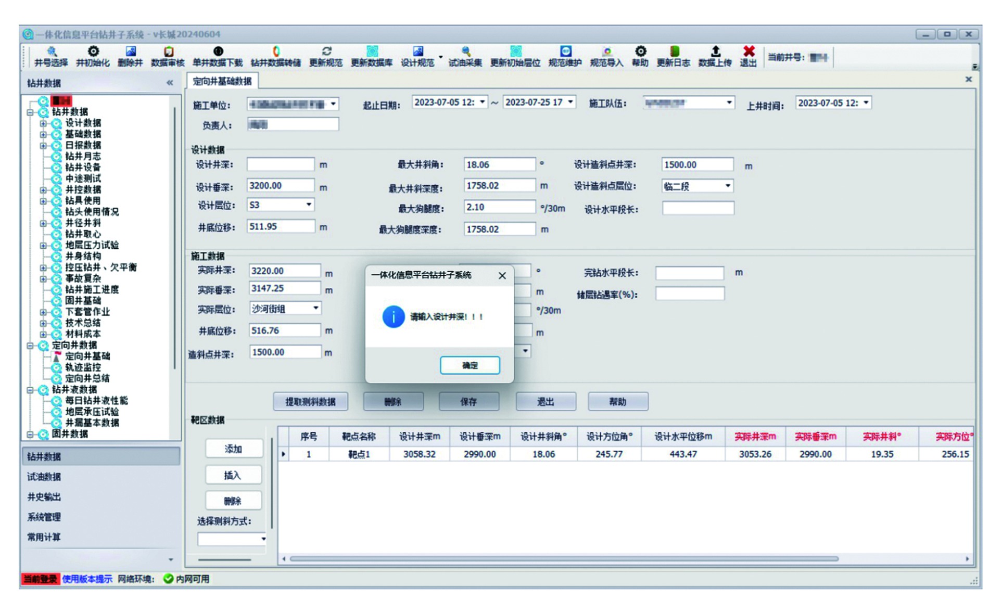
Task: Switch to 试油数据 in the side navigation
Action: [x=44, y=477]
